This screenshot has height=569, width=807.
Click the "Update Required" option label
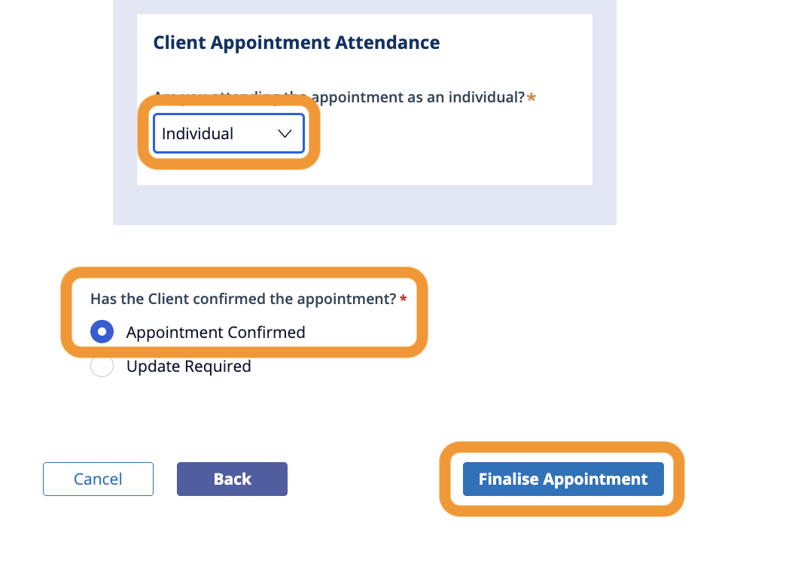188,367
